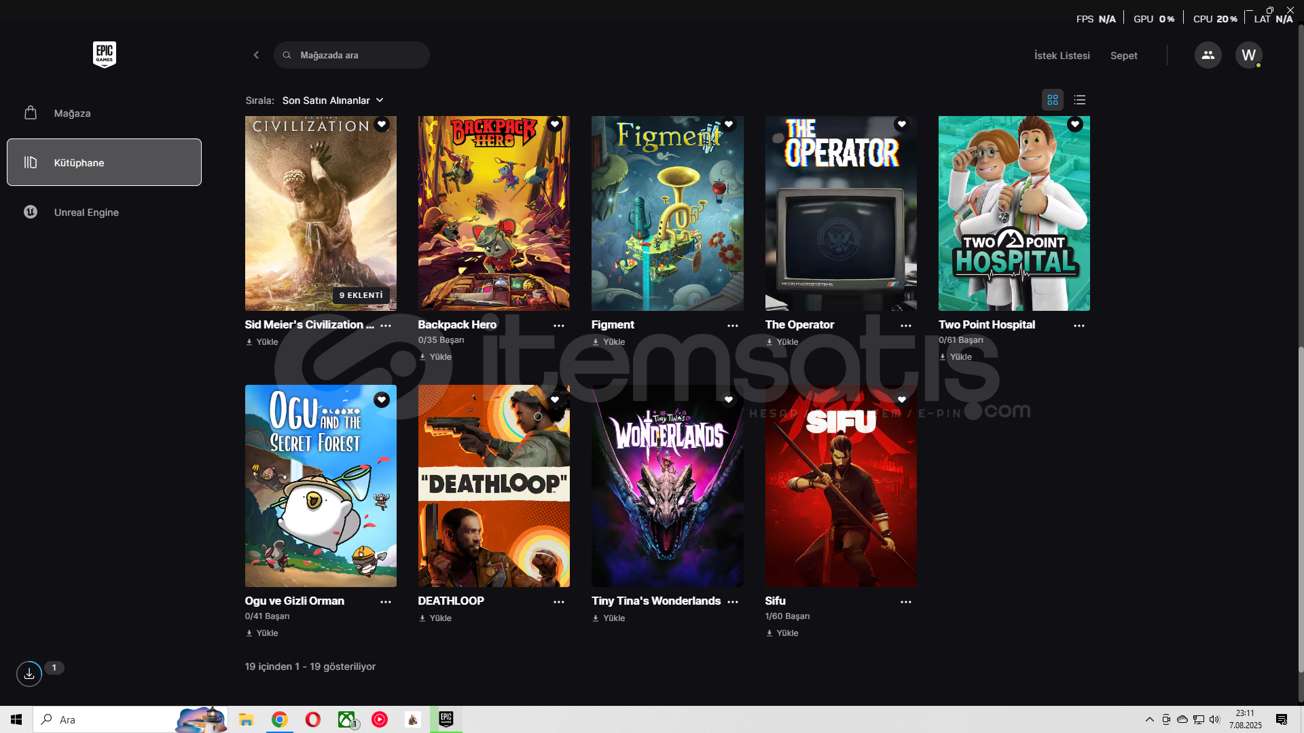Click Epic Games Launcher taskbar icon
1304x733 pixels.
point(446,719)
